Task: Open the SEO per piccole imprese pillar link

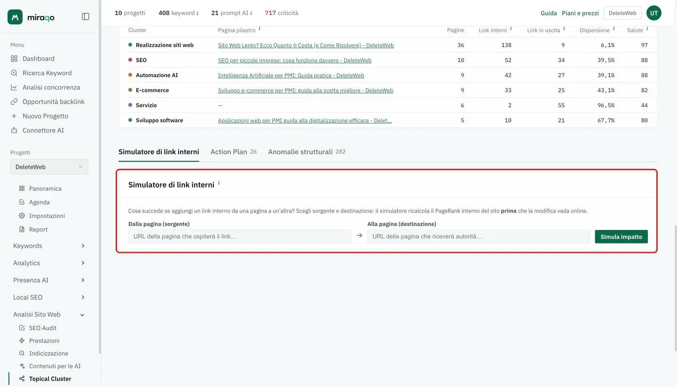Action: tap(295, 60)
